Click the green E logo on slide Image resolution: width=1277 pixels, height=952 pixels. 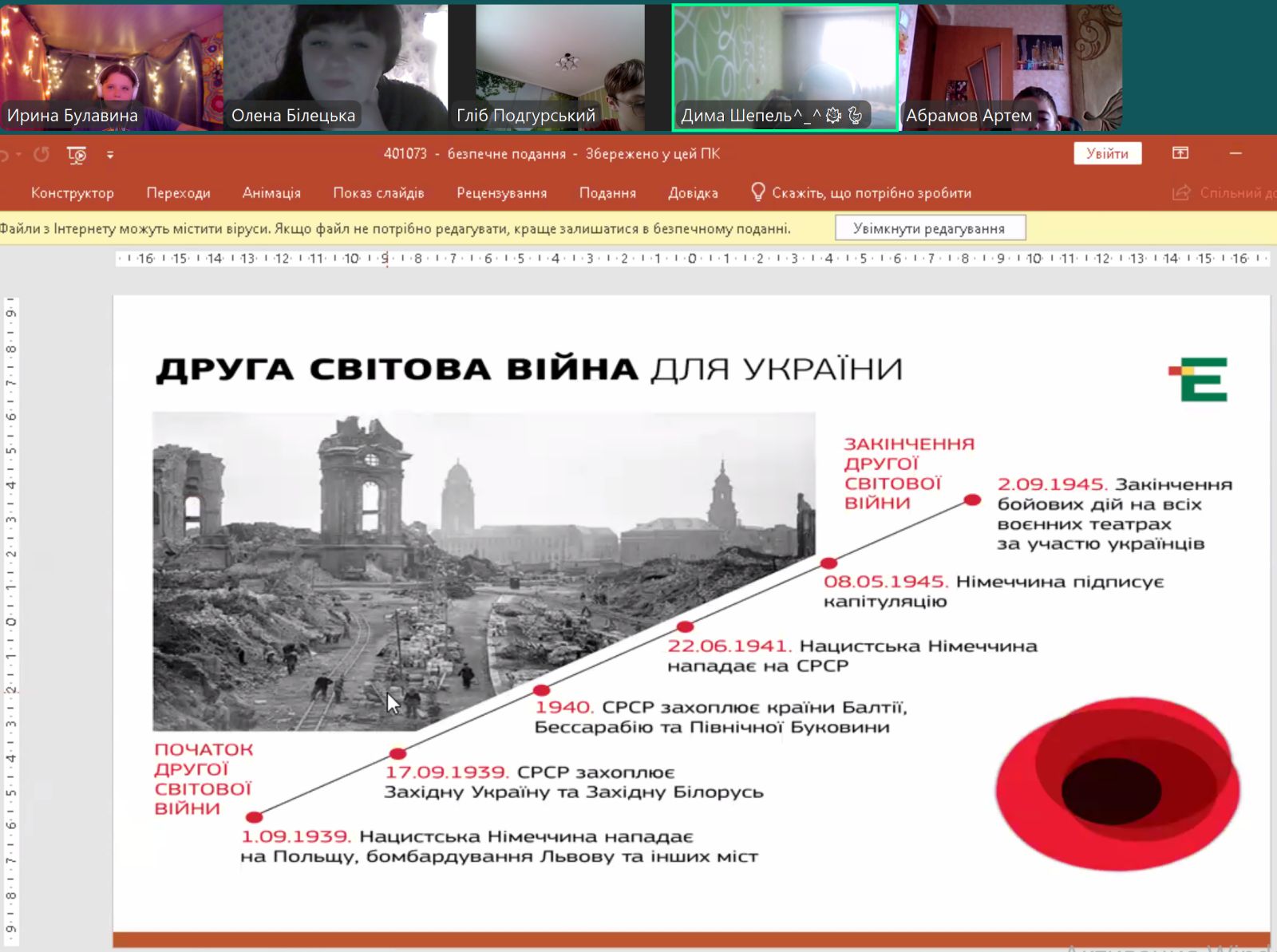click(1198, 380)
